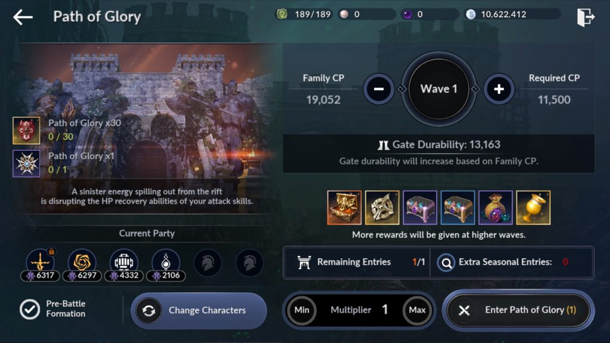610x343 pixels.
Task: Increase wave with the plus button
Action: point(499,89)
